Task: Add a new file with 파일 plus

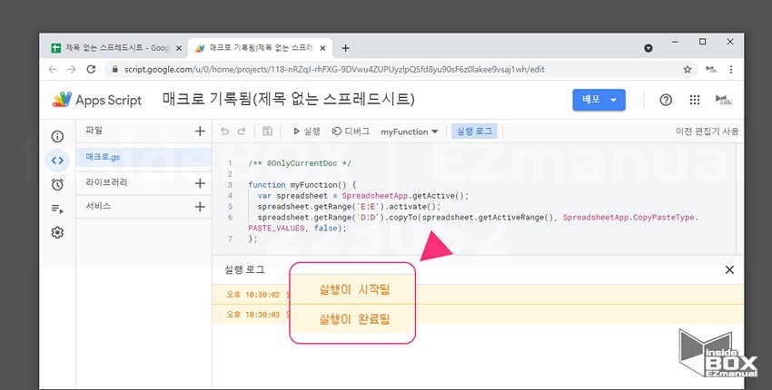Action: 200,132
